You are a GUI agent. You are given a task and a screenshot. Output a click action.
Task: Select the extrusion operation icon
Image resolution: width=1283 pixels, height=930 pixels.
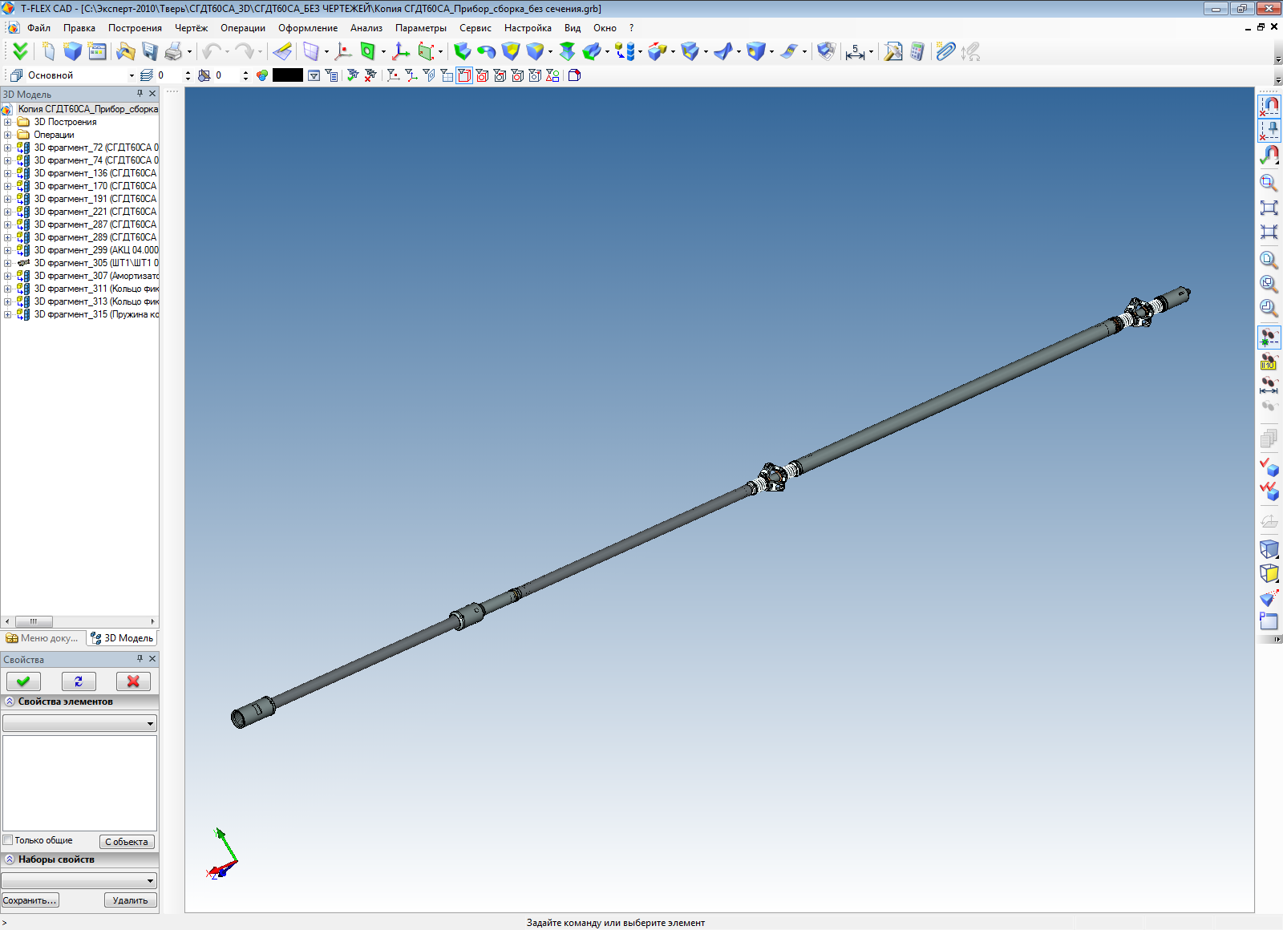click(463, 51)
